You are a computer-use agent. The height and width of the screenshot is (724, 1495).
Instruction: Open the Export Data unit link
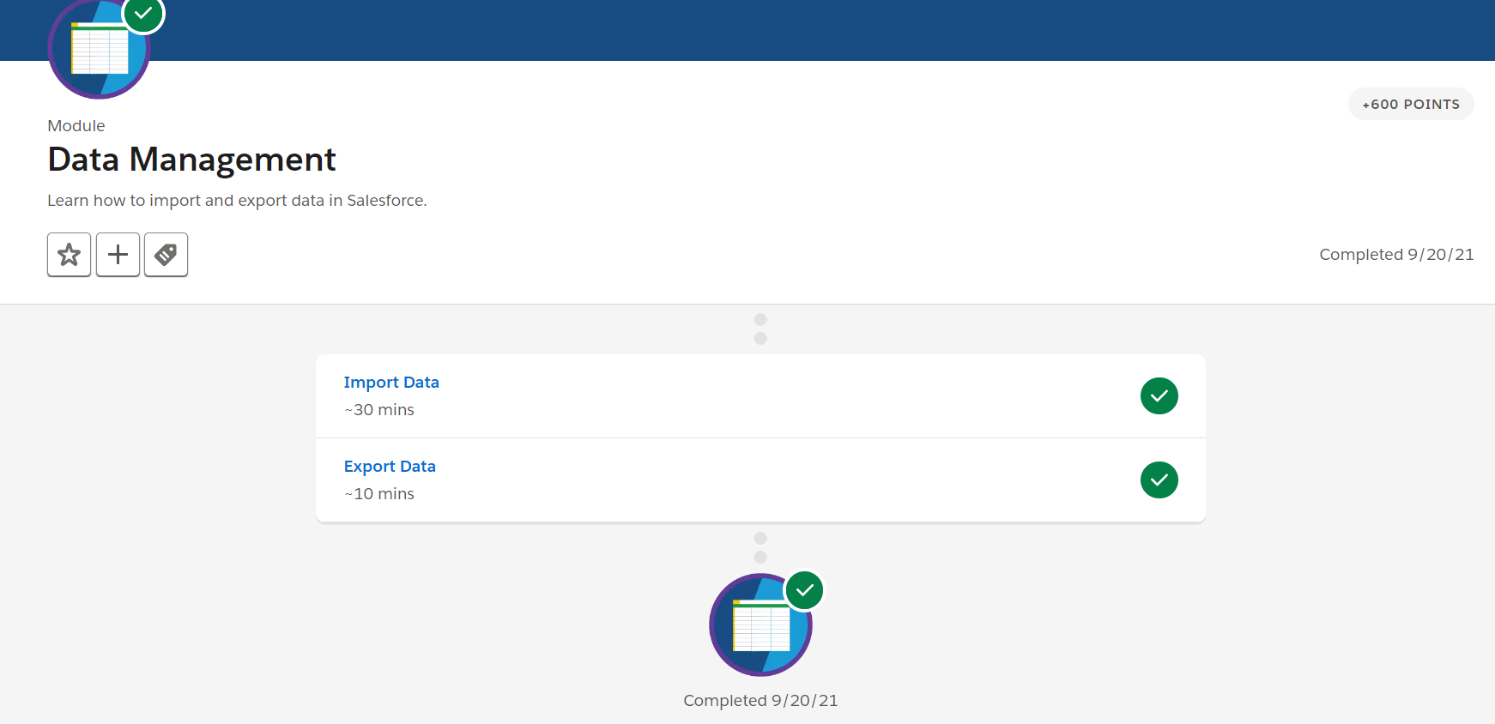[390, 466]
